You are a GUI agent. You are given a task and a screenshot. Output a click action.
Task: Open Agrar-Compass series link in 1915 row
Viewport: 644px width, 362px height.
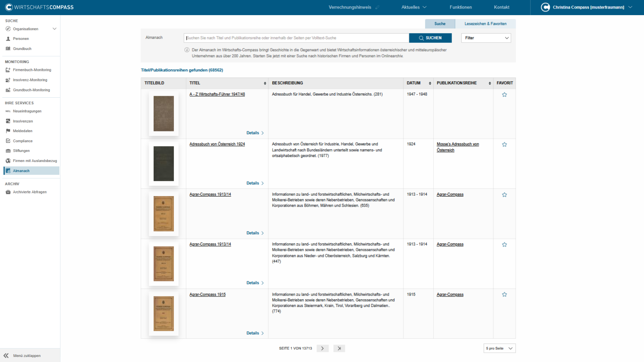pos(450,295)
